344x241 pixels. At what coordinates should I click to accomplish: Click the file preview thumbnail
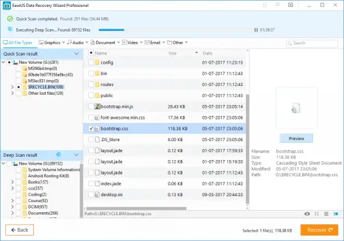296,108
